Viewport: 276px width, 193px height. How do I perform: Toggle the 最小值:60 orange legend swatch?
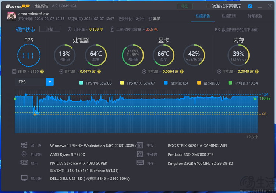click(x=199, y=83)
